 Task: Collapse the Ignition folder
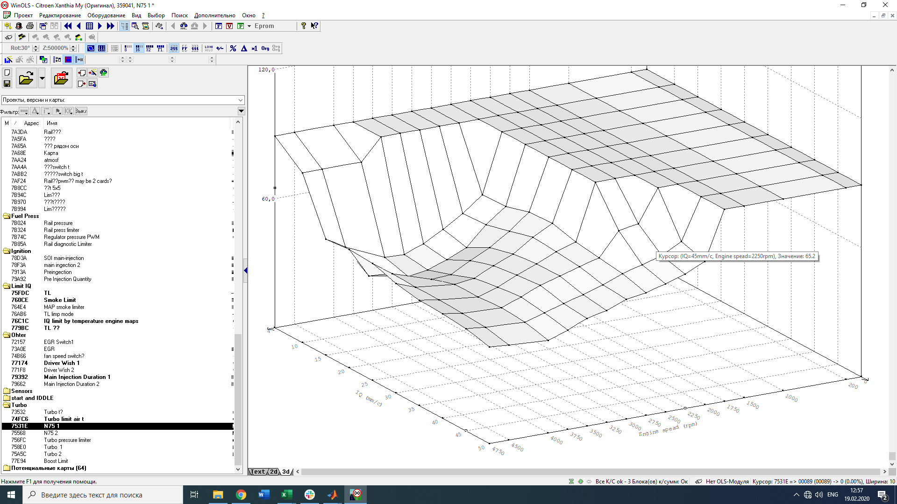coord(7,251)
